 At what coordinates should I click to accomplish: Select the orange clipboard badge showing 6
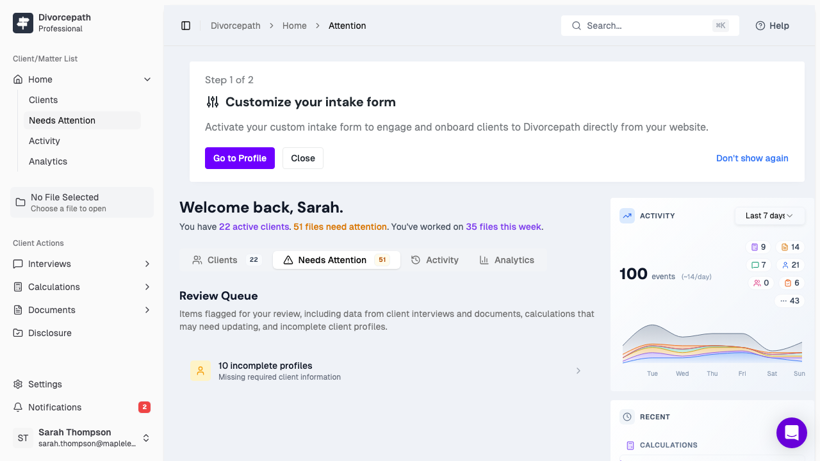tap(792, 283)
